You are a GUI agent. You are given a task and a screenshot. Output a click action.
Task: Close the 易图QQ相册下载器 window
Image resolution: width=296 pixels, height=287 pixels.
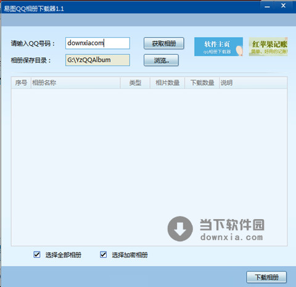pyautogui.click(x=283, y=6)
